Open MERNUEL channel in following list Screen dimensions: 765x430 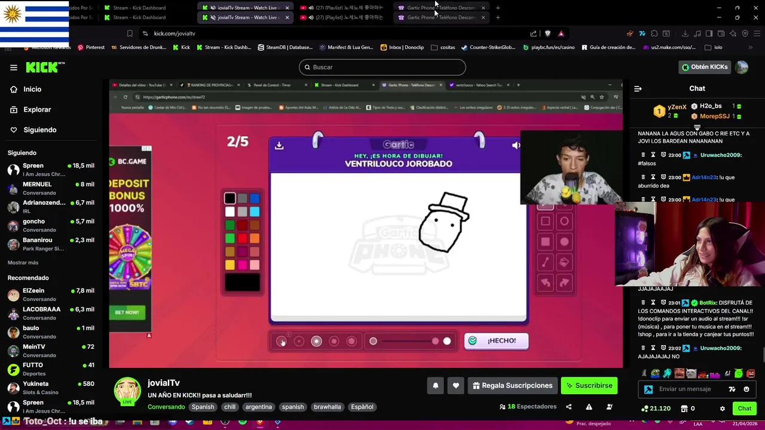tap(51, 188)
